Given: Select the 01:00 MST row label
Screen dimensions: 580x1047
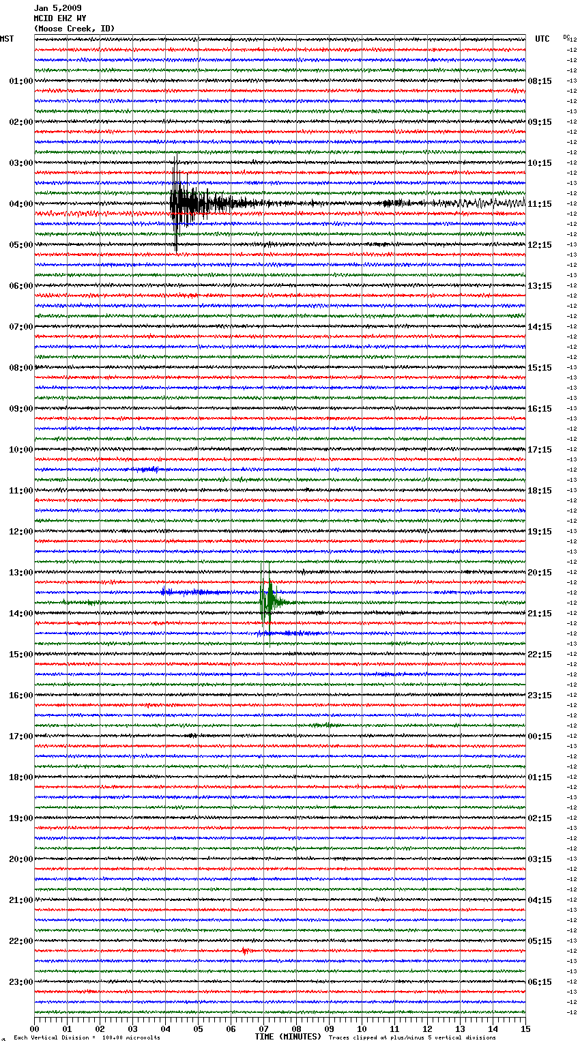Looking at the screenshot, I should [x=21, y=81].
